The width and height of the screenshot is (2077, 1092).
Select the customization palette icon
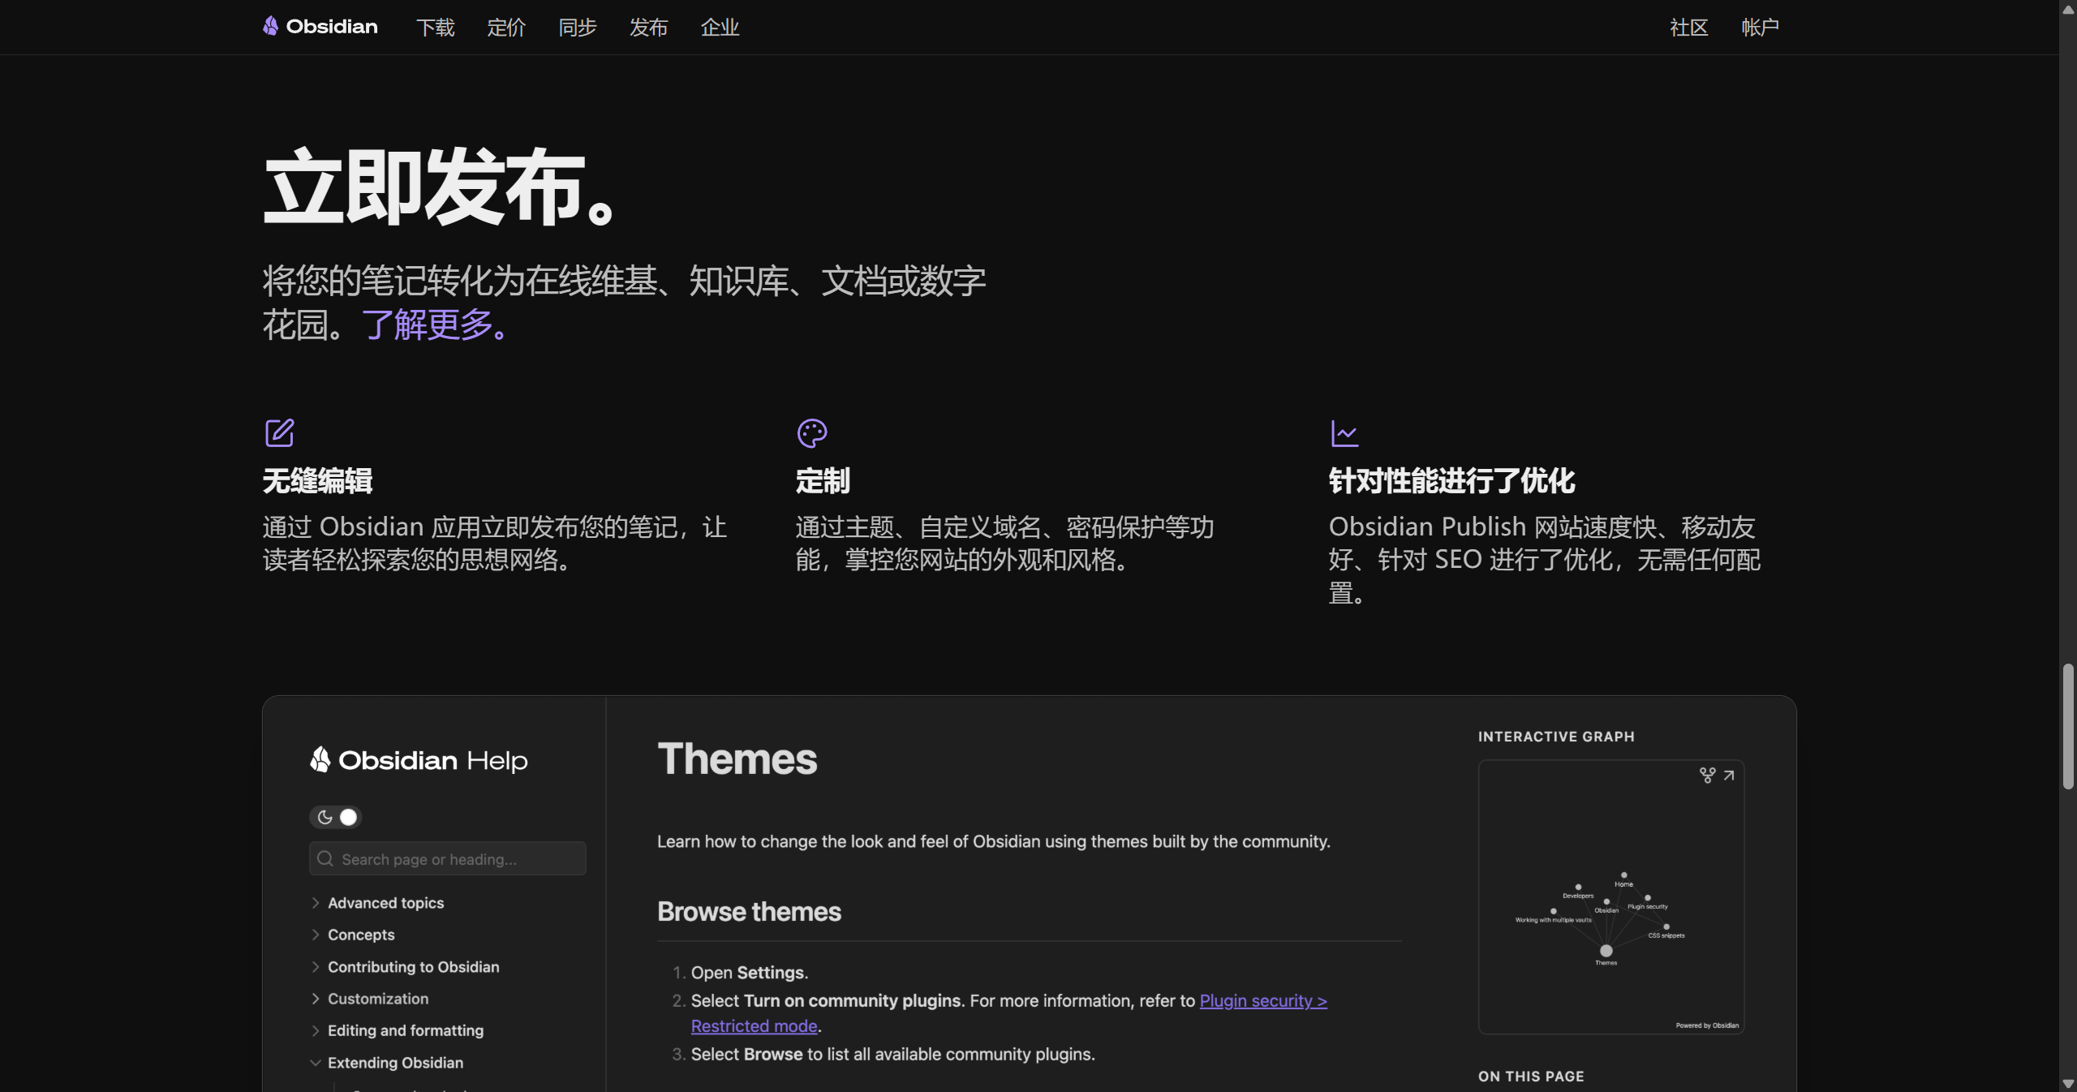[812, 433]
